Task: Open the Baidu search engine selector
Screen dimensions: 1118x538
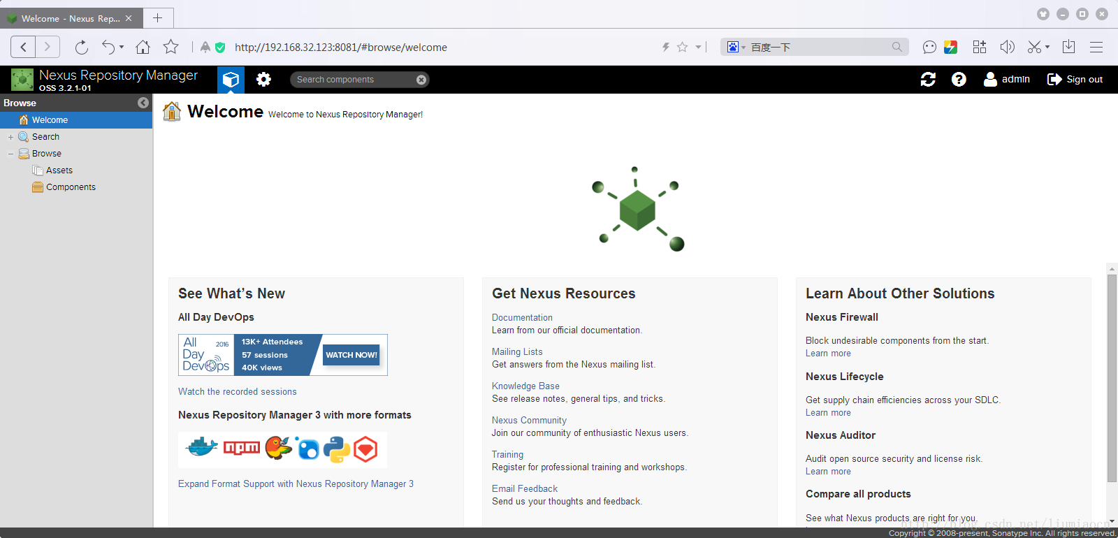Action: pos(736,47)
